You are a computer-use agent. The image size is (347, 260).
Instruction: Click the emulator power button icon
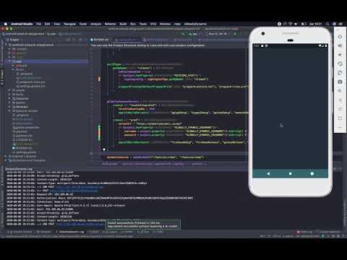pyautogui.click(x=340, y=37)
